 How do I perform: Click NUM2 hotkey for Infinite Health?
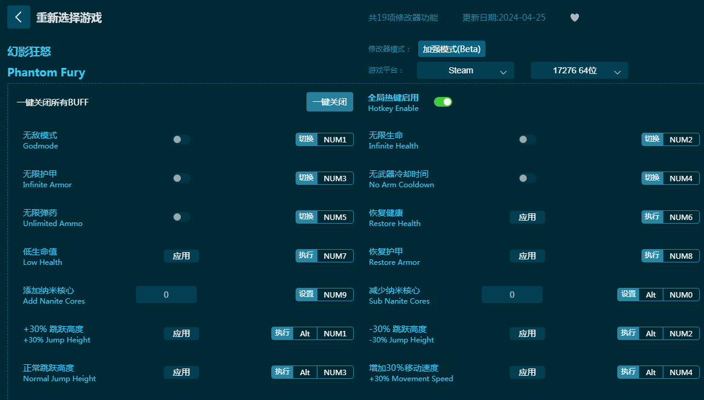(681, 139)
